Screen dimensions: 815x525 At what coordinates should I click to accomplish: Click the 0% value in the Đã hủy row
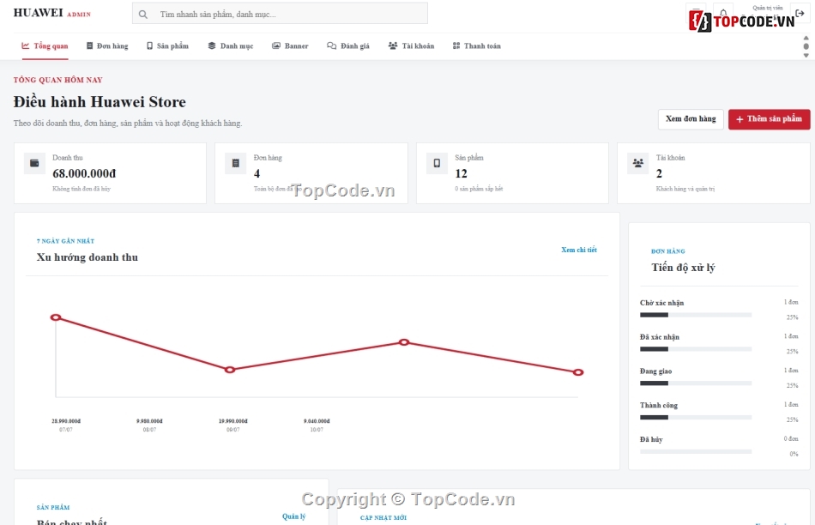[x=794, y=454]
